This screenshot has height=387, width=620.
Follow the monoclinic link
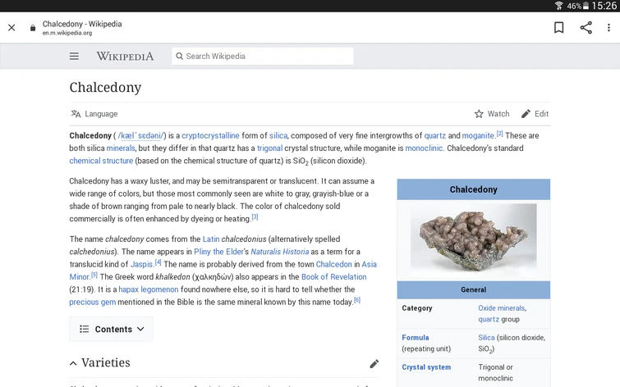(424, 148)
